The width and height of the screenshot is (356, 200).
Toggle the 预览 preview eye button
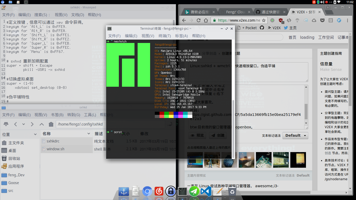(x=197, y=135)
